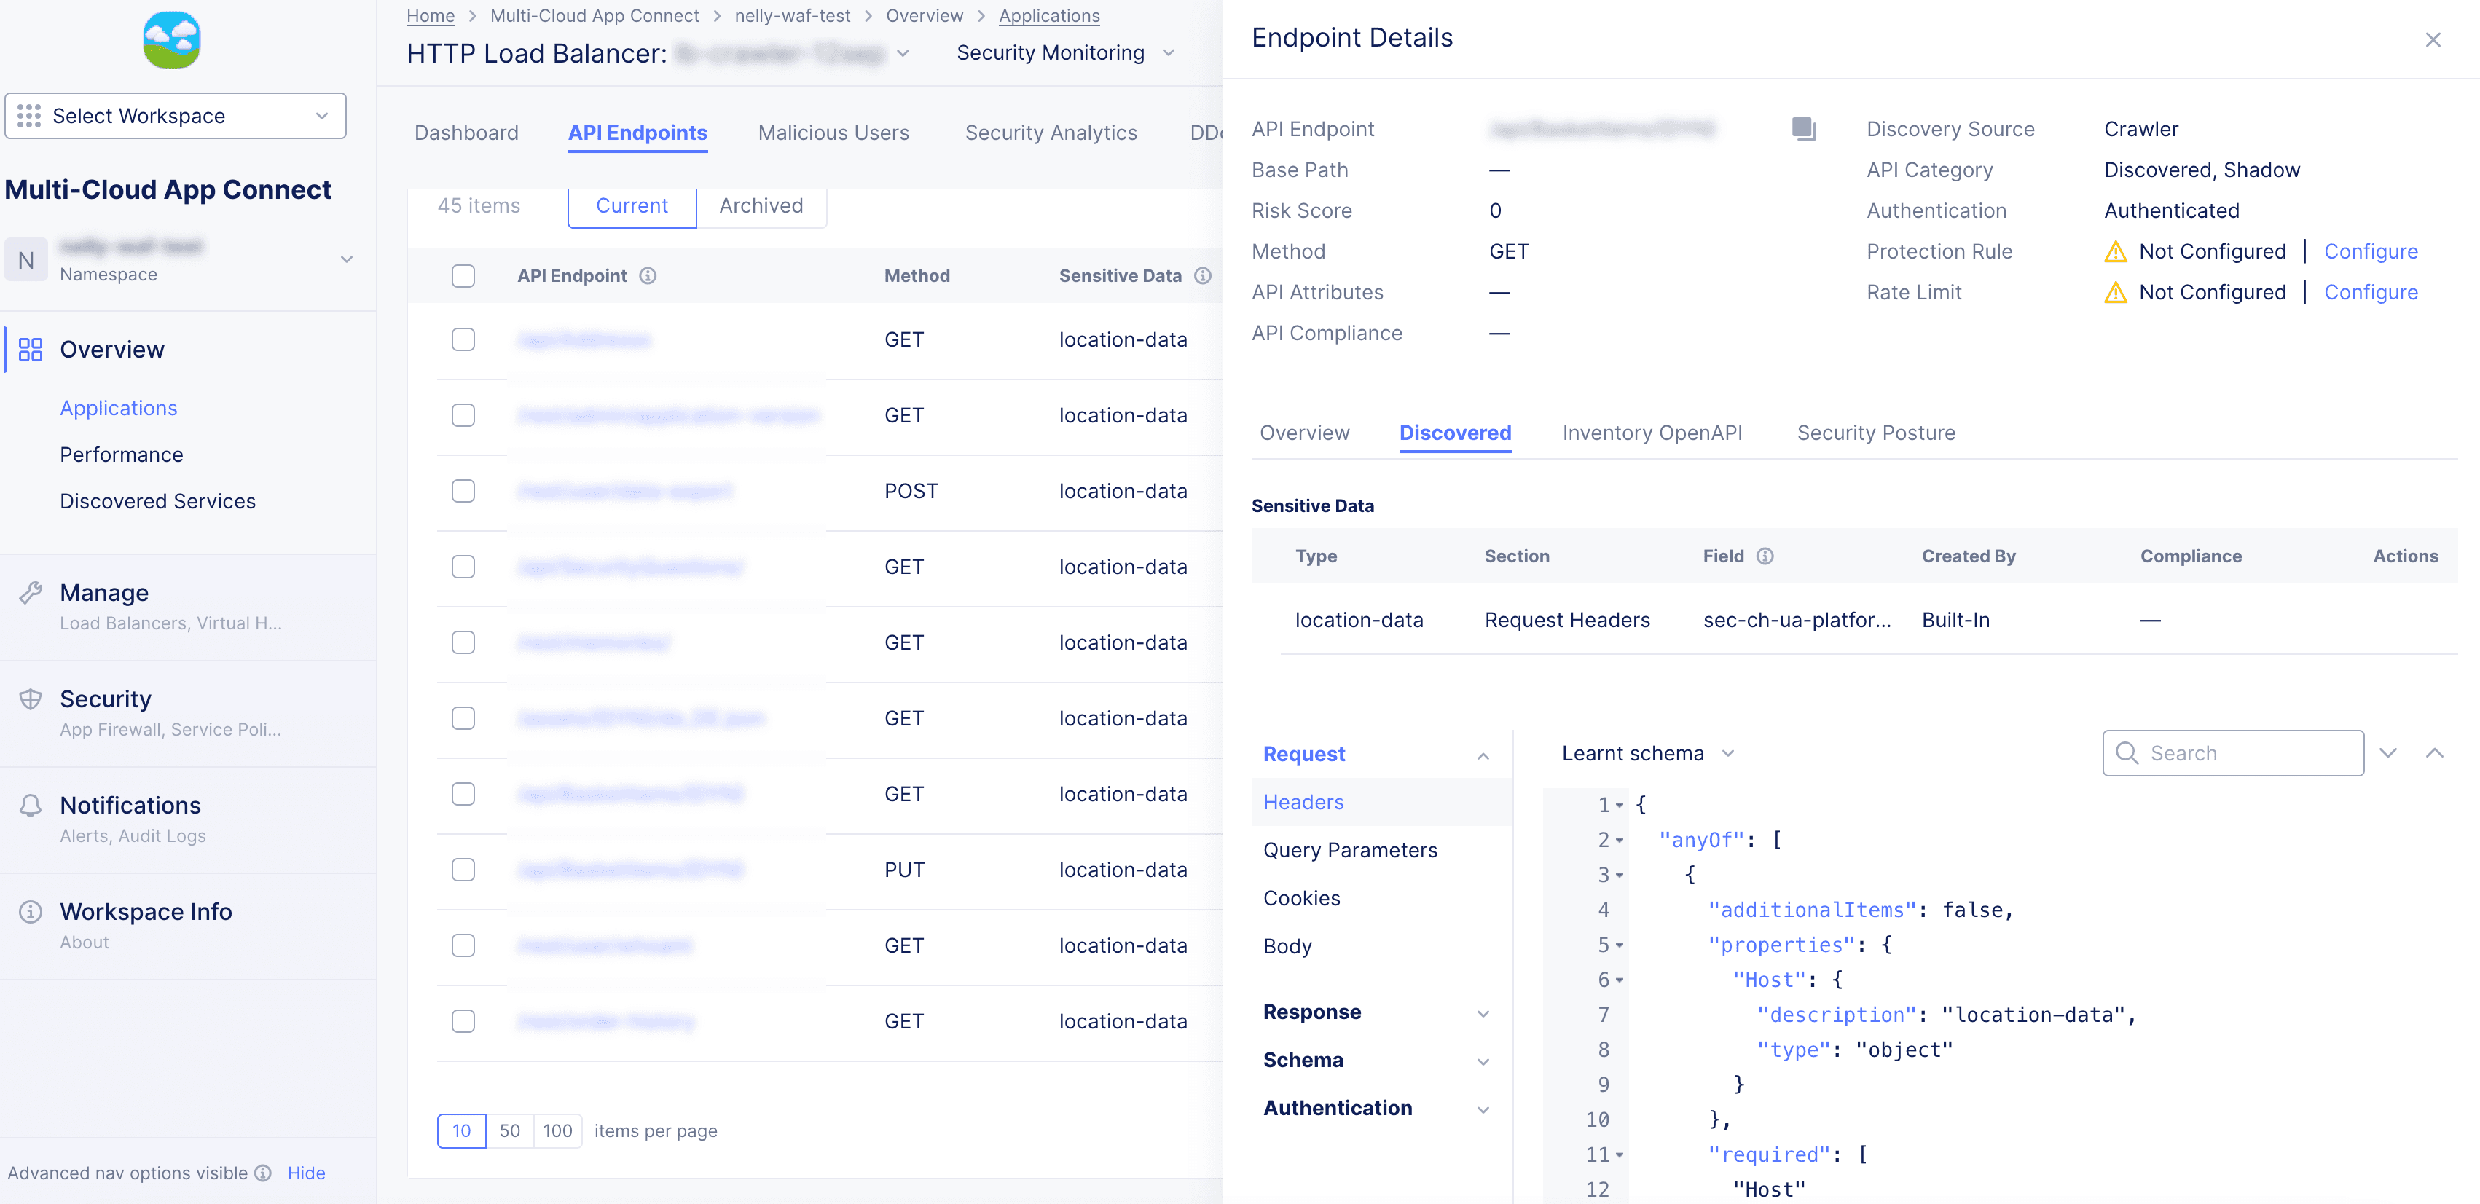Switch to the Security Posture tab
The height and width of the screenshot is (1204, 2480).
pyautogui.click(x=1875, y=432)
